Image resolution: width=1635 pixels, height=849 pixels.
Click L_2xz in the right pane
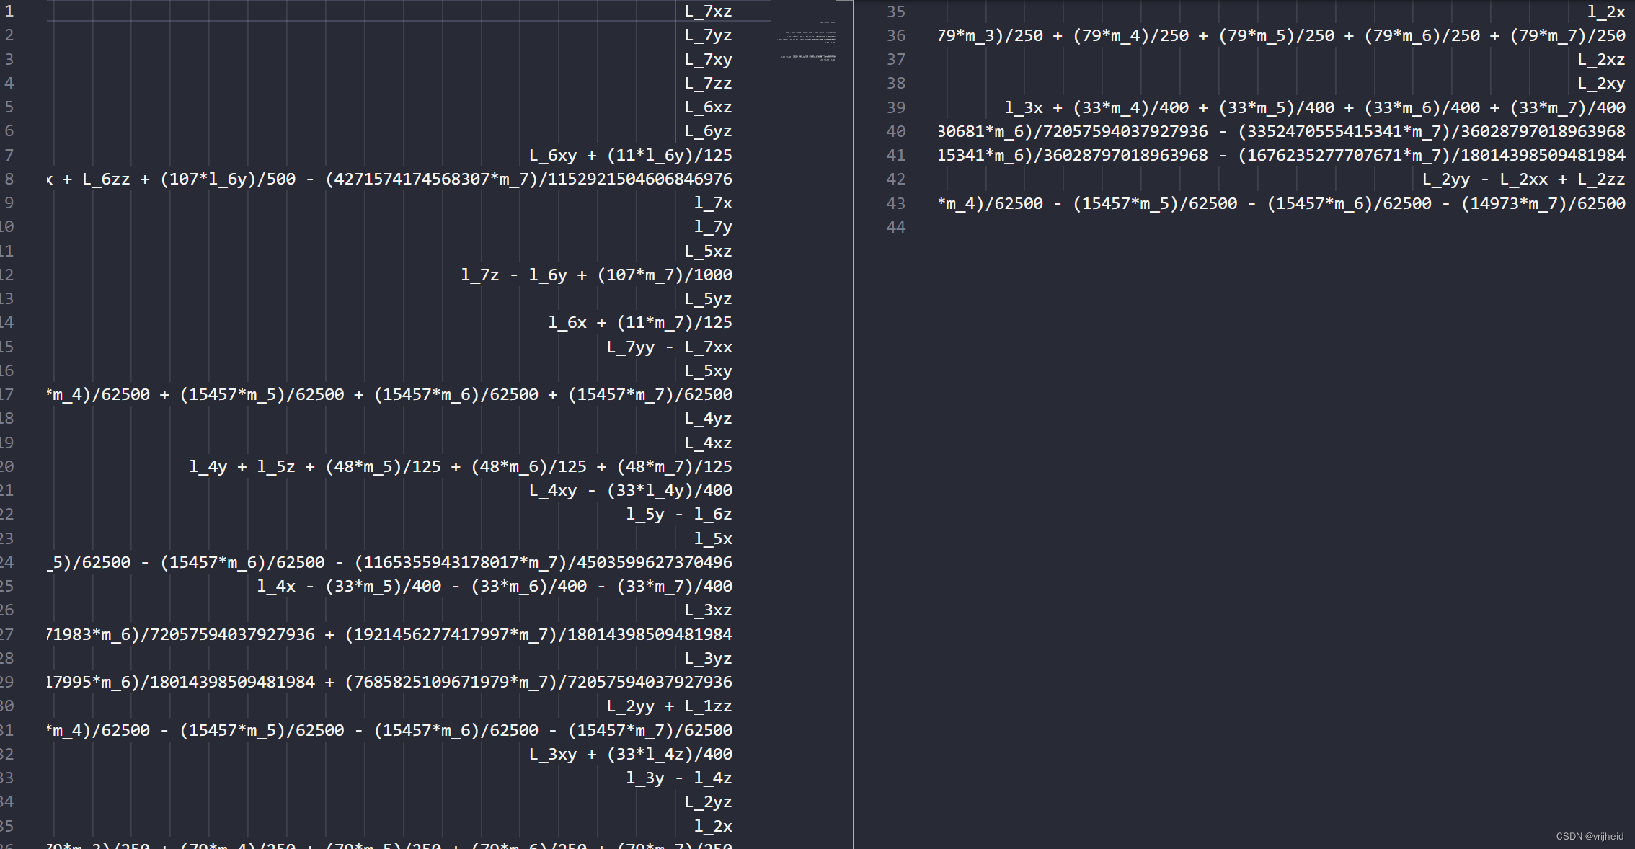tap(1601, 60)
